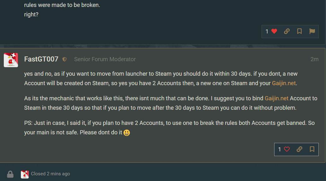The width and height of the screenshot is (326, 181).
Task: Open the FastGT007 username profile link
Action: click(x=41, y=59)
